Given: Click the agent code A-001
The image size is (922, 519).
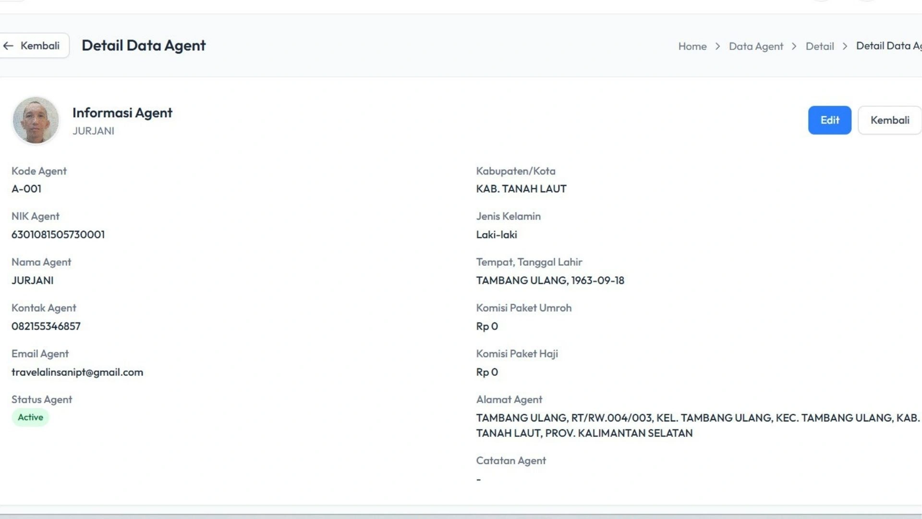Looking at the screenshot, I should tap(26, 189).
